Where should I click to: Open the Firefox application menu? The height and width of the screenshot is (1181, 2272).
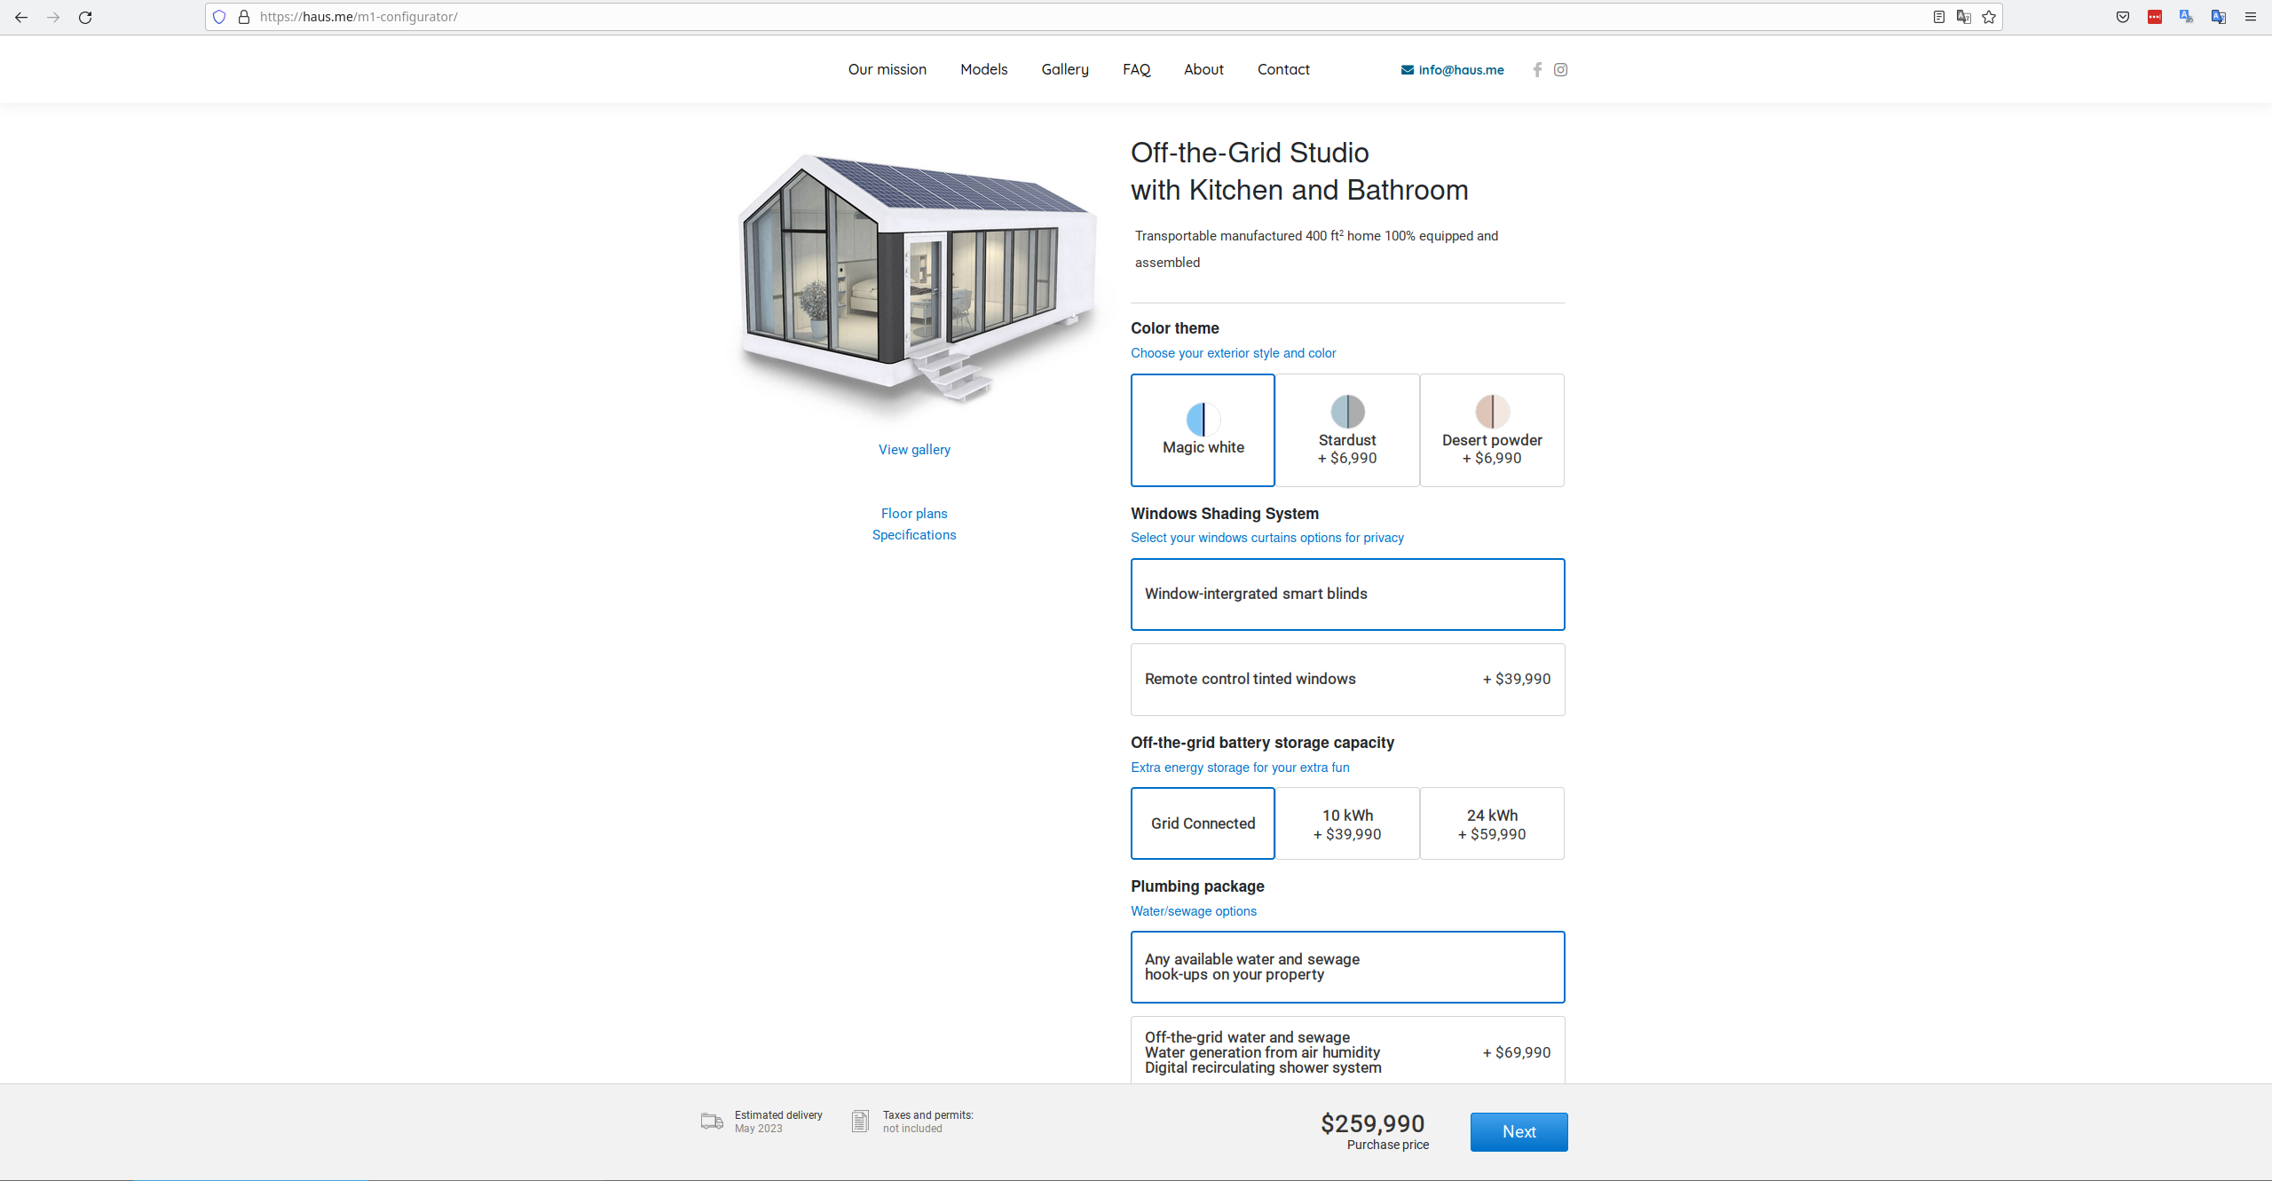(x=2251, y=17)
